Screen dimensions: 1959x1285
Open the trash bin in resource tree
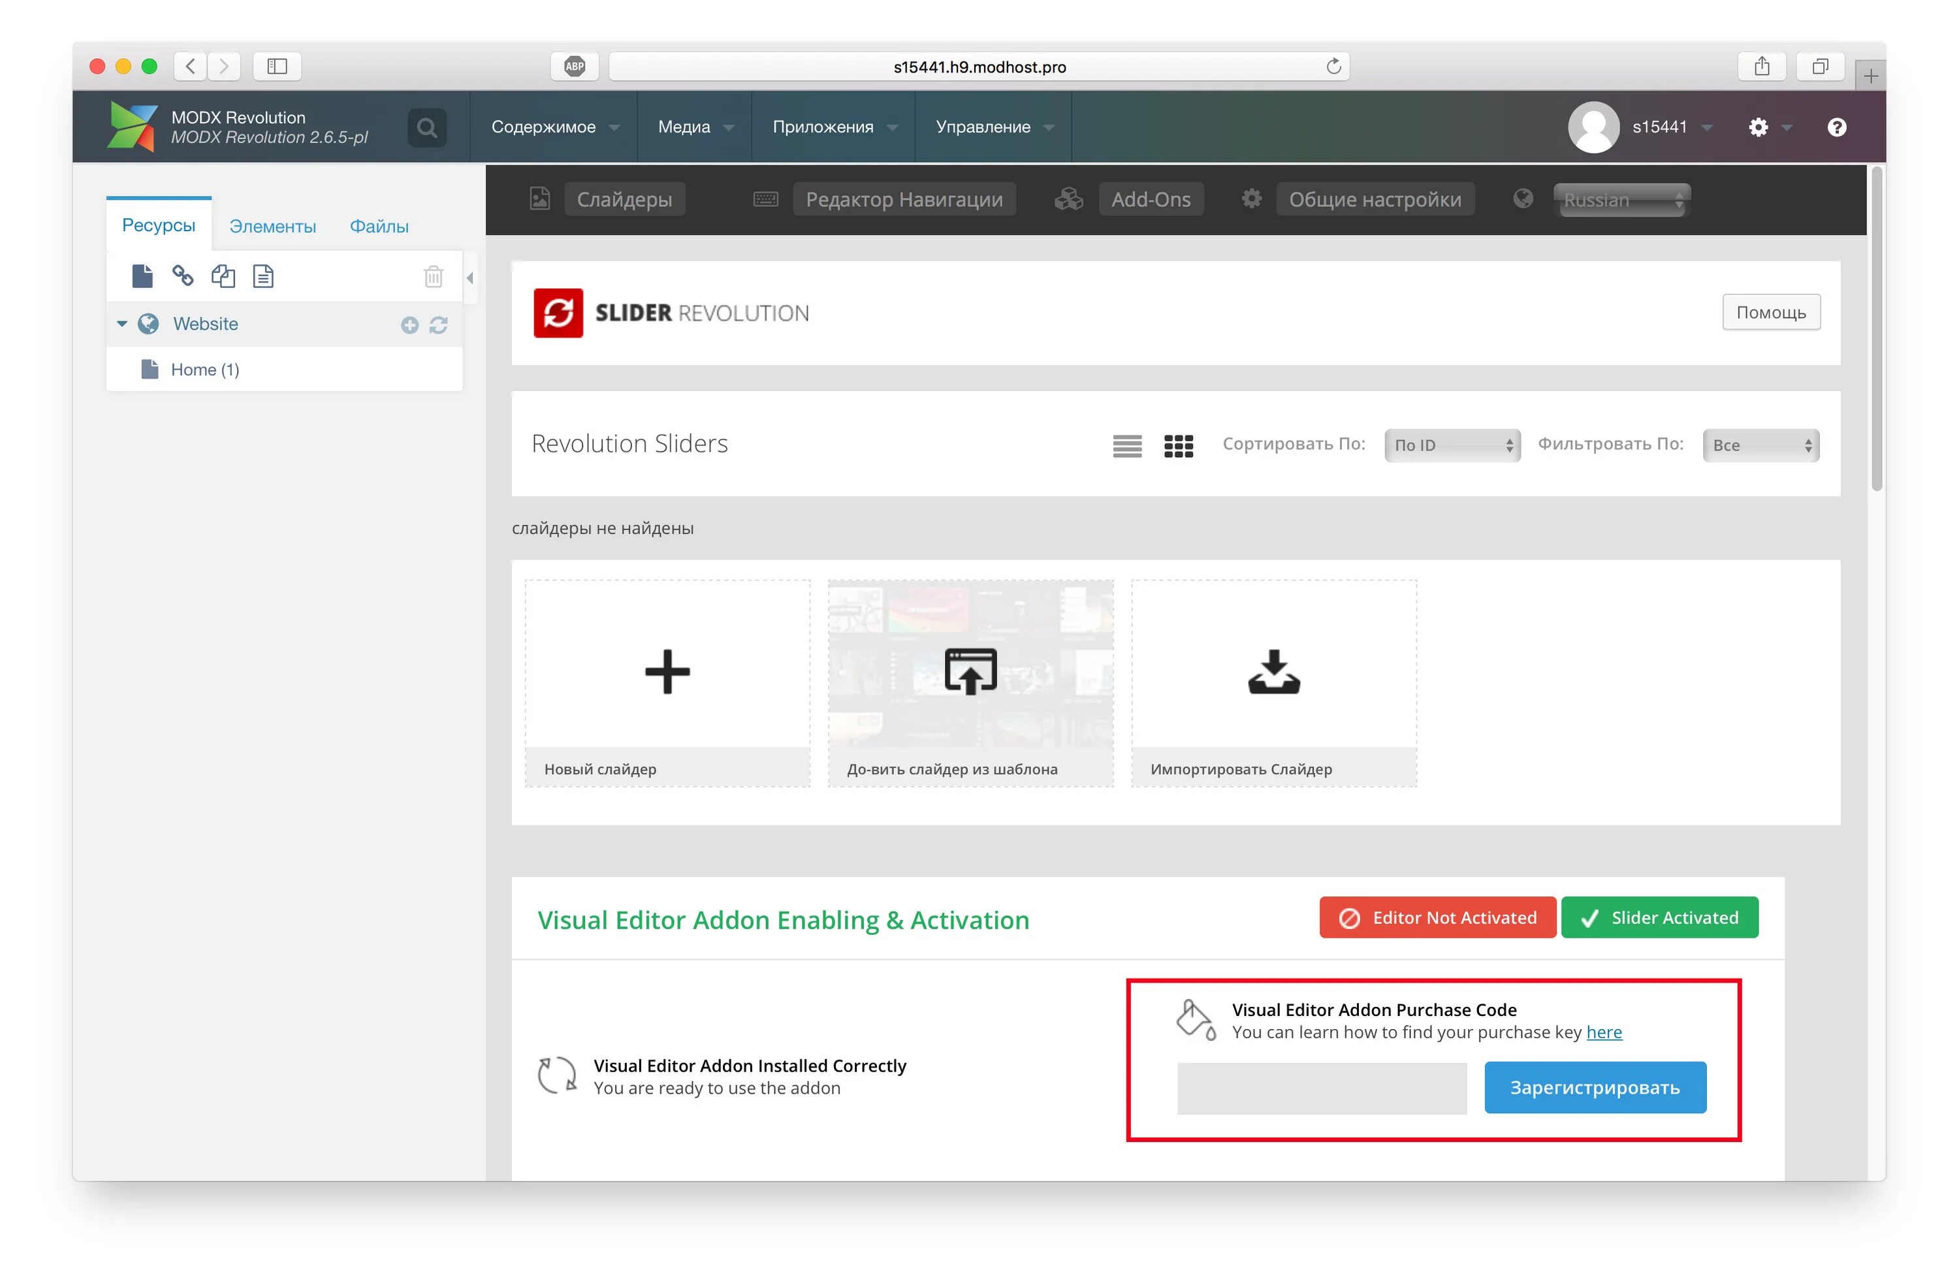[434, 277]
